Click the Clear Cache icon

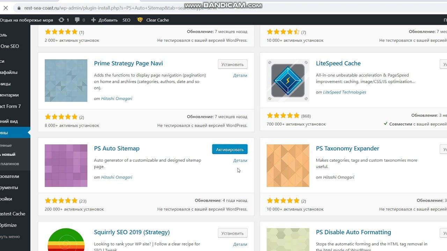pos(140,20)
